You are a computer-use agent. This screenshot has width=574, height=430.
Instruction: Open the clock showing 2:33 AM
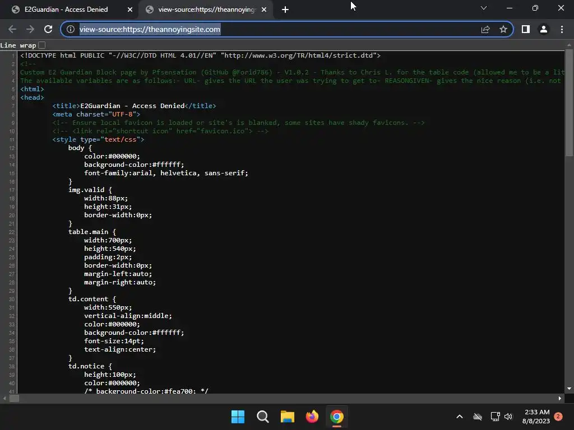click(536, 417)
